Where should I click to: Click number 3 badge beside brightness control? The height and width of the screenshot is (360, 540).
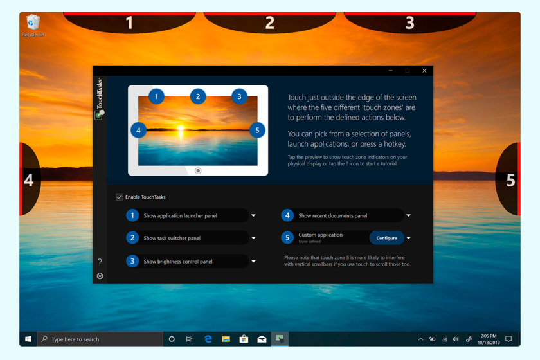(132, 262)
